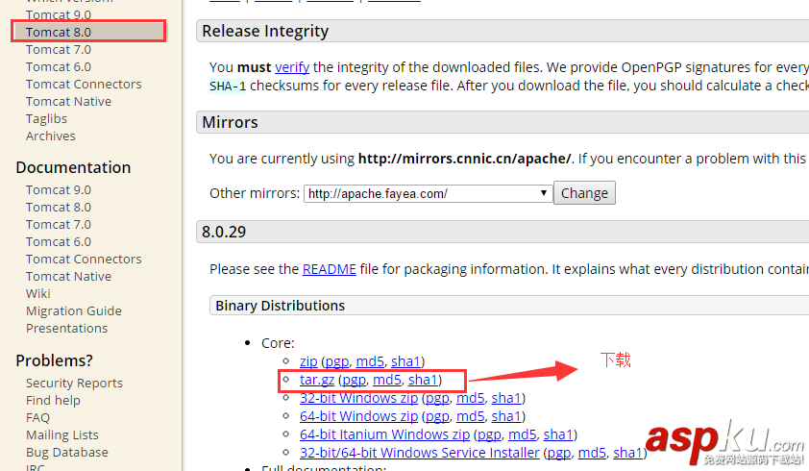The width and height of the screenshot is (809, 471).
Task: Open Tomcat 6.0 under Download section
Action: (x=59, y=67)
